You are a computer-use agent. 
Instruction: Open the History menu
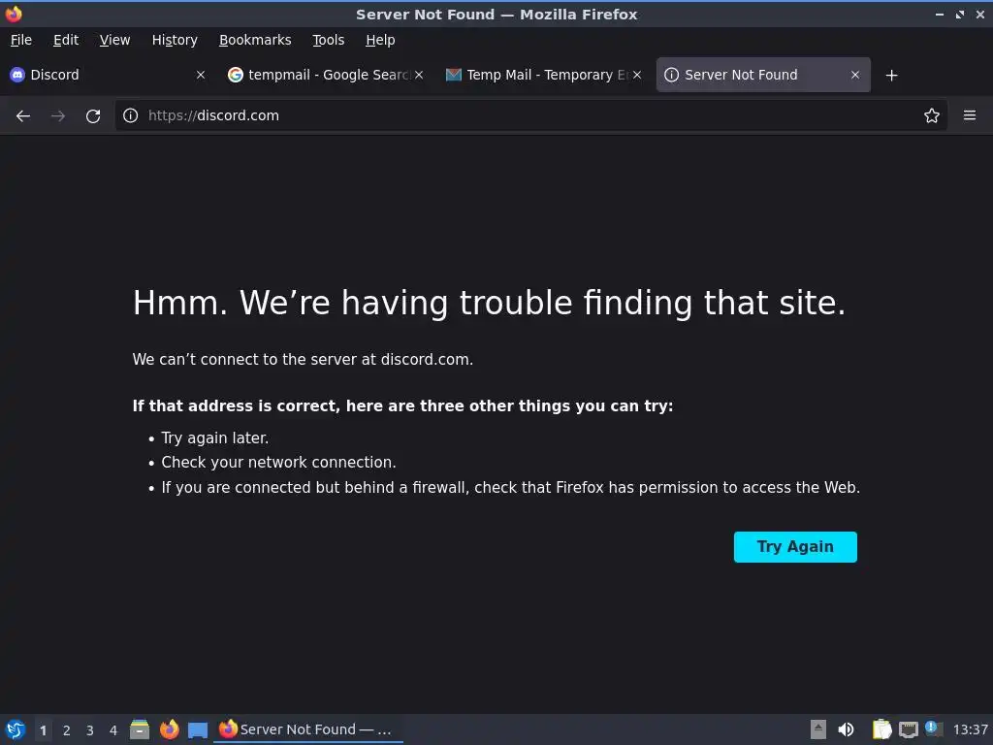[175, 40]
